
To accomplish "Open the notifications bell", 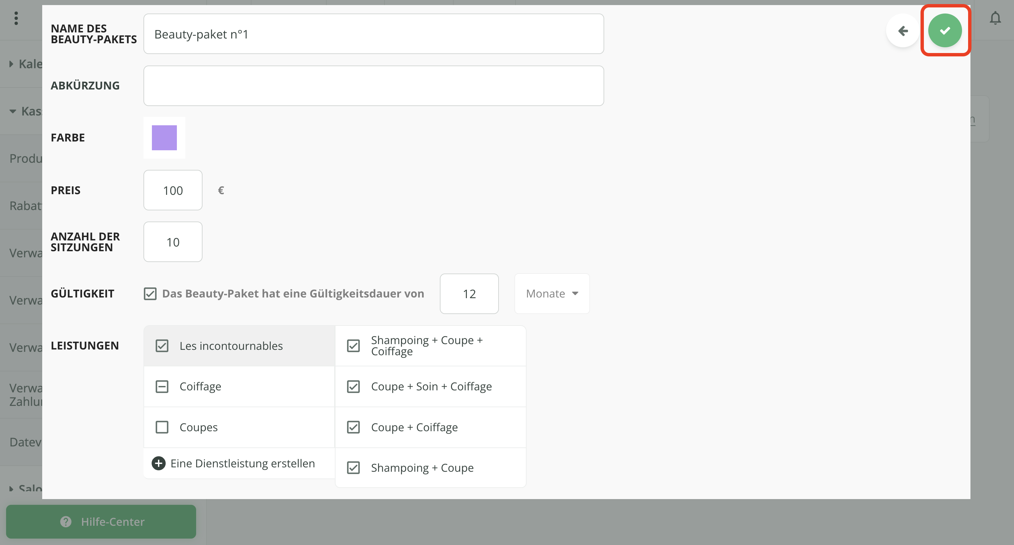I will (x=995, y=18).
